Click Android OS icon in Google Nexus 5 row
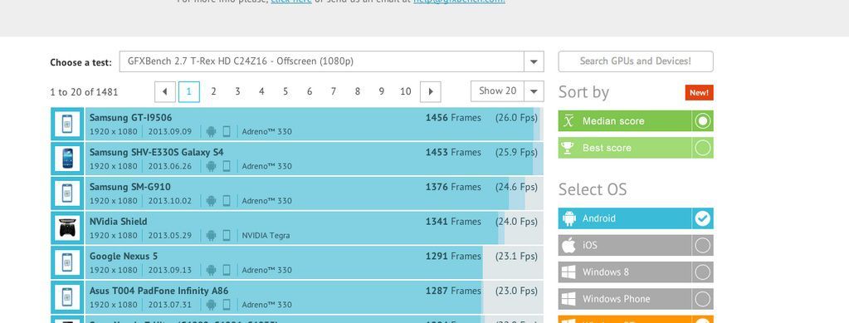 point(211,270)
